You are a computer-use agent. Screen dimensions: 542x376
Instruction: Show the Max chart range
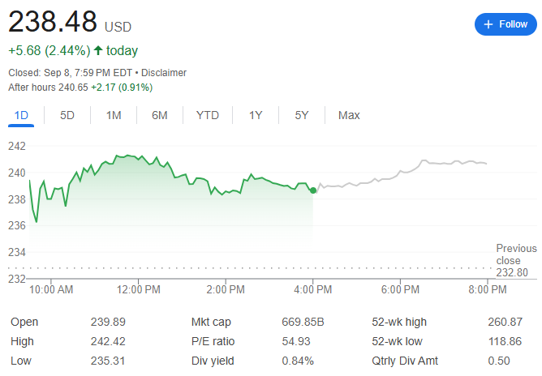coord(349,115)
